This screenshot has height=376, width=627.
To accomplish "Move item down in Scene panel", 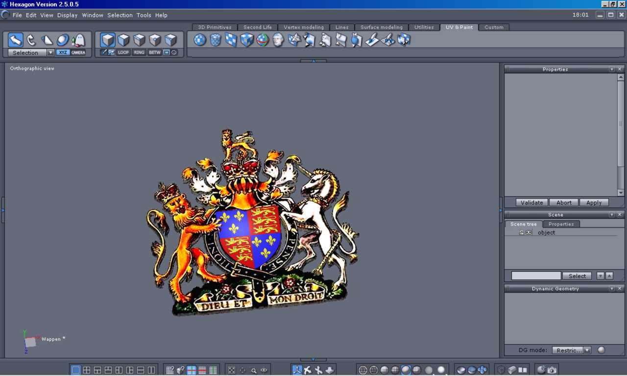I will coord(601,276).
